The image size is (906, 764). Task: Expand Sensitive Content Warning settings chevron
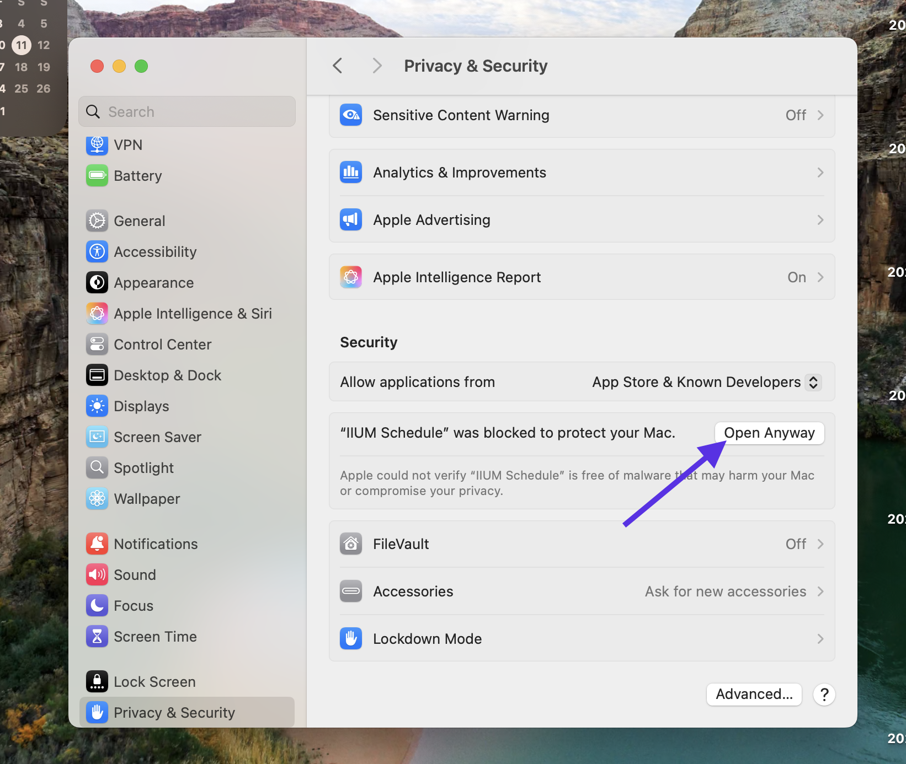[820, 115]
